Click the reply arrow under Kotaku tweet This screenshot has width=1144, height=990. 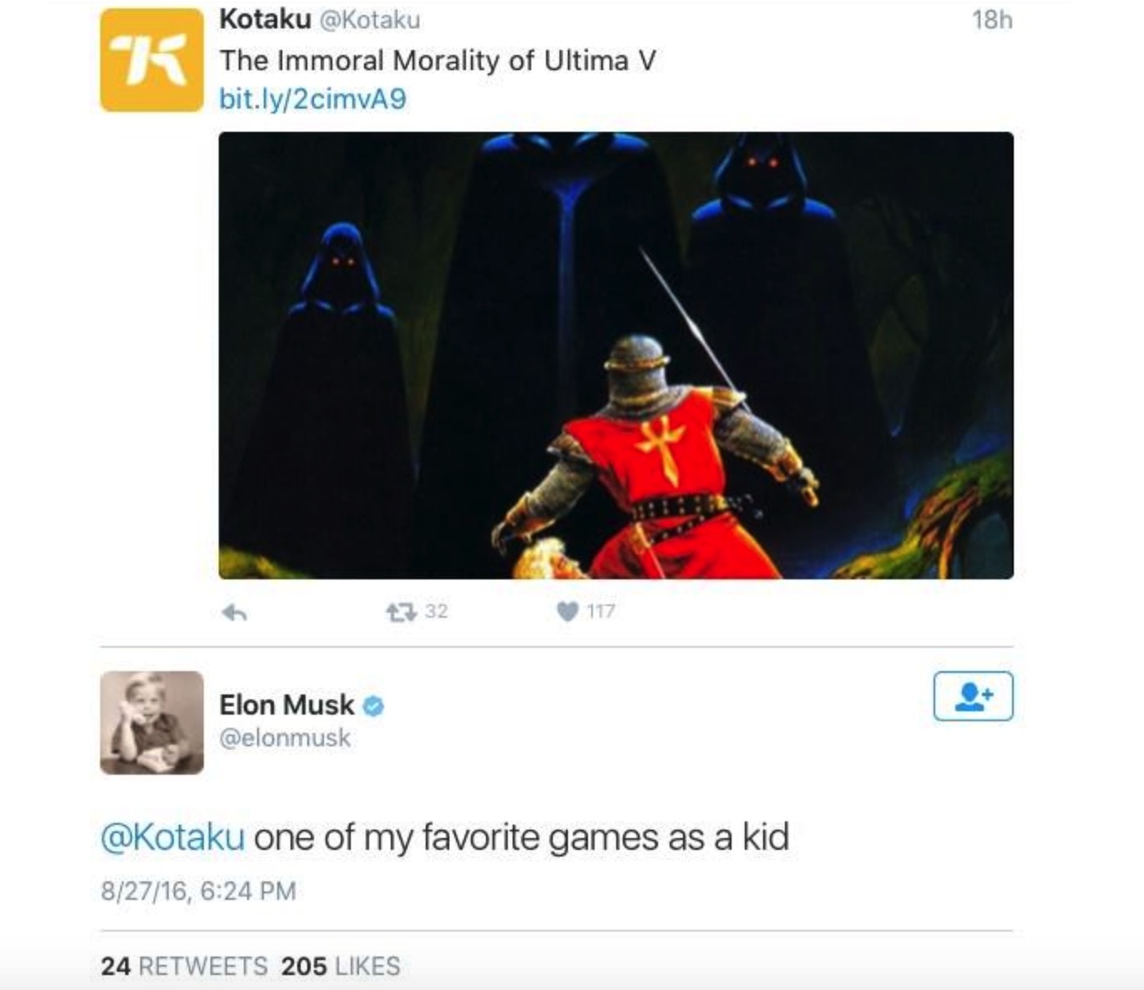[x=235, y=613]
